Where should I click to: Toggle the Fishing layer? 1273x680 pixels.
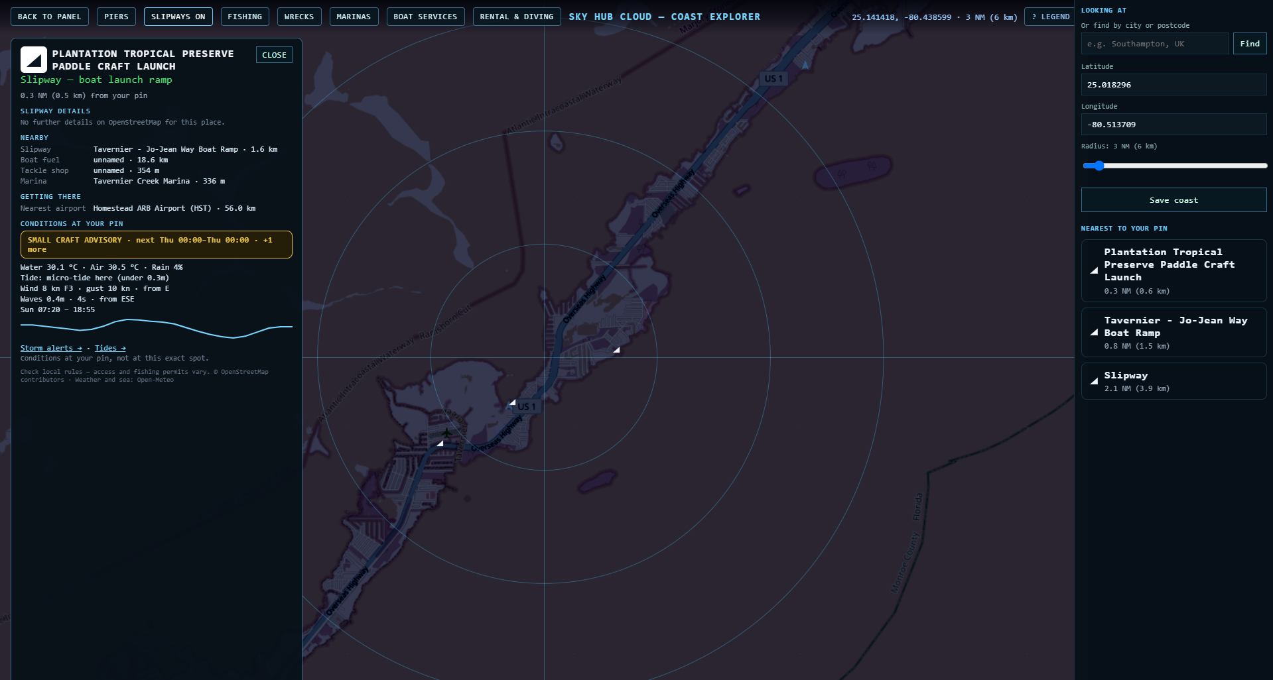[245, 17]
